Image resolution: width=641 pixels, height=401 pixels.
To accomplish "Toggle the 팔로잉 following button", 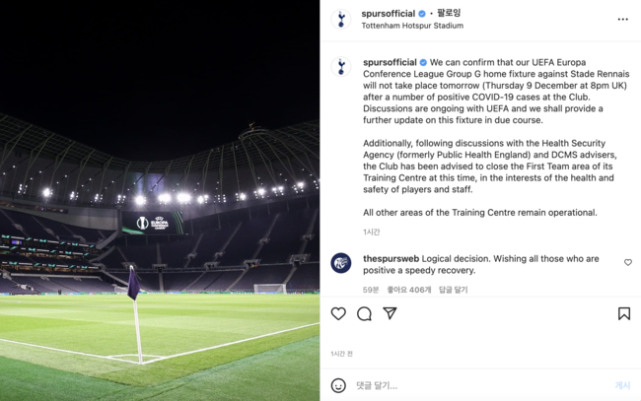I will (449, 13).
